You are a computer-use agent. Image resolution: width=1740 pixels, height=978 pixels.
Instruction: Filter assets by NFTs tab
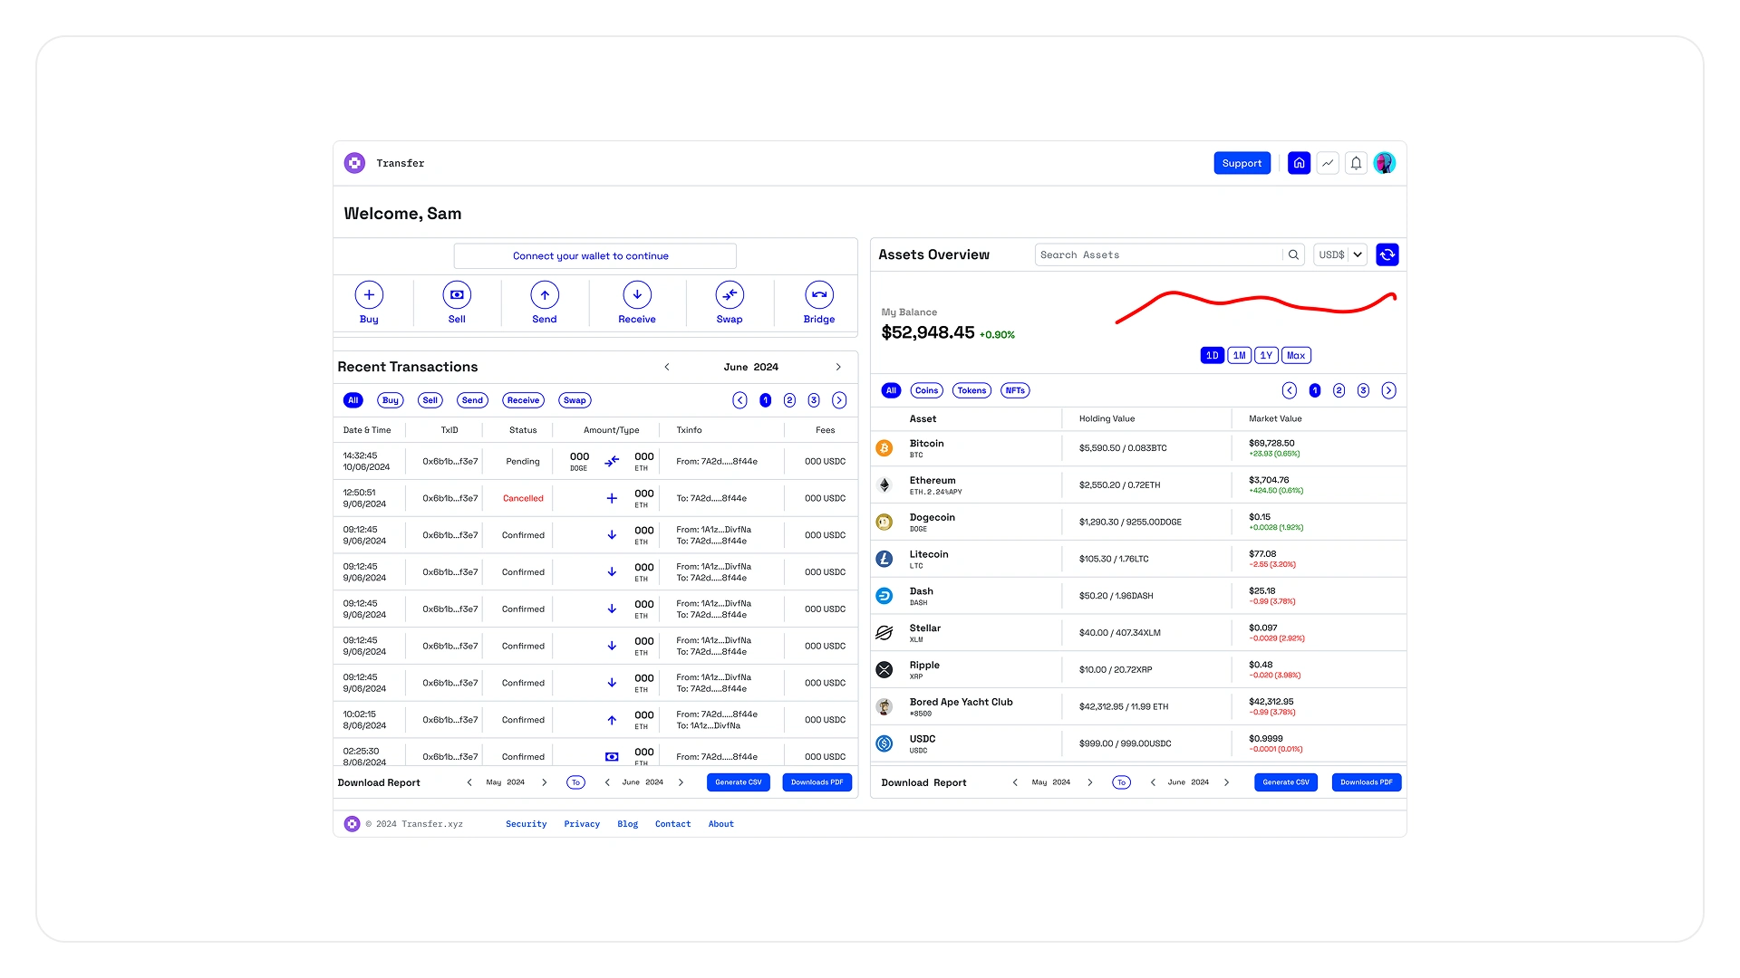(x=1015, y=391)
